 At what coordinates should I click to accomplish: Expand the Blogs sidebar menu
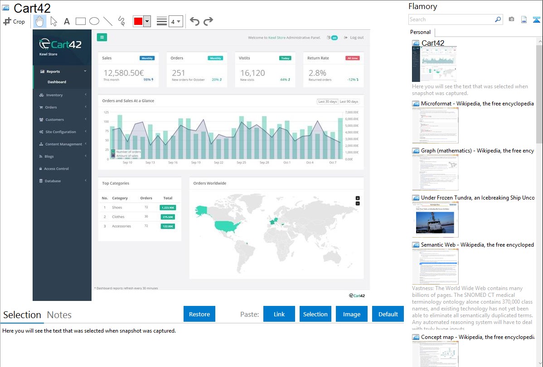coord(62,156)
